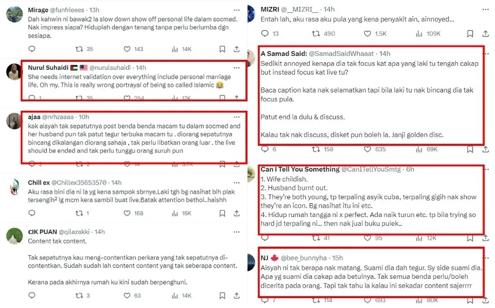Image resolution: width=495 pixels, height=308 pixels.
Task: Retweet Chill ex's post
Action: click(x=79, y=213)
